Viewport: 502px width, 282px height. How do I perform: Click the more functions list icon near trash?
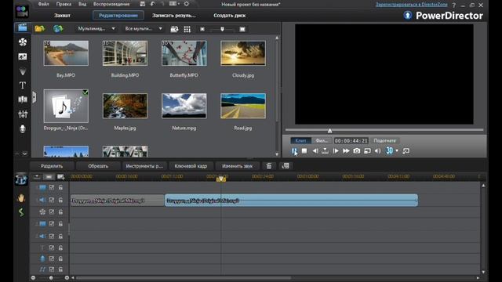point(286,165)
